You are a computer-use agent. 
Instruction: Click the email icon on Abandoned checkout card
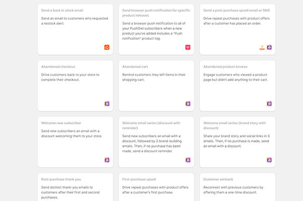pos(107,104)
